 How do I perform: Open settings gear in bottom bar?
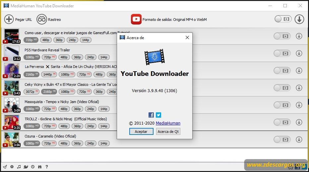[x=12, y=167]
